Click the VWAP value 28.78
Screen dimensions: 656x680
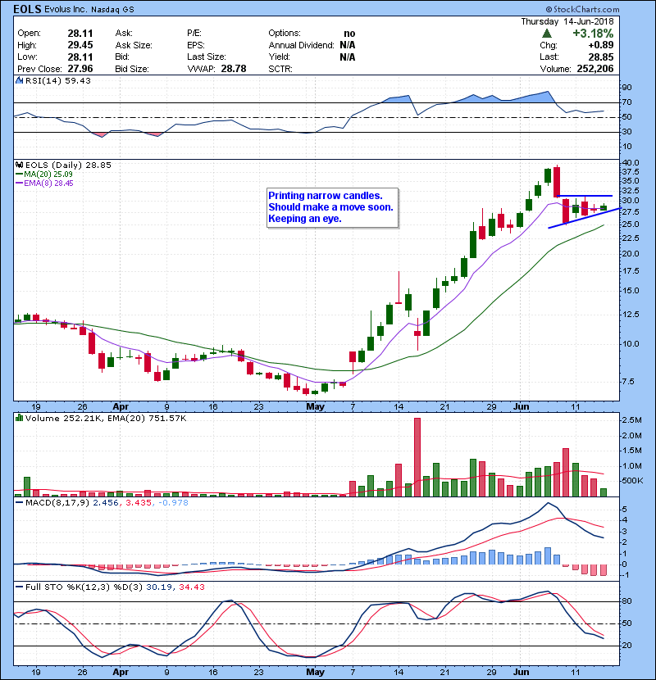[234, 69]
